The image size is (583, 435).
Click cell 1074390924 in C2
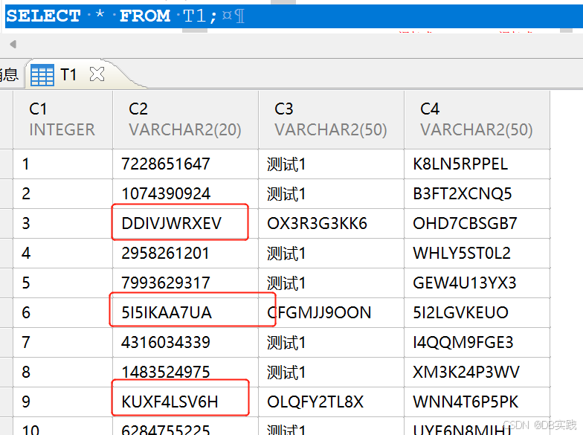pos(185,193)
